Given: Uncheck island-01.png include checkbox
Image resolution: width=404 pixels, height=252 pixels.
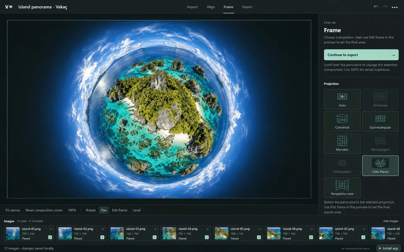Looking at the screenshot, I should (x=50, y=237).
